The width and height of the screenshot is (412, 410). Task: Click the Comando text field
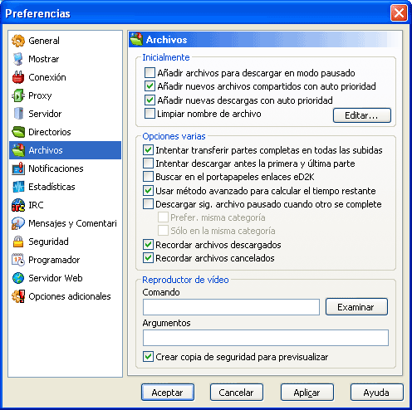[231, 307]
